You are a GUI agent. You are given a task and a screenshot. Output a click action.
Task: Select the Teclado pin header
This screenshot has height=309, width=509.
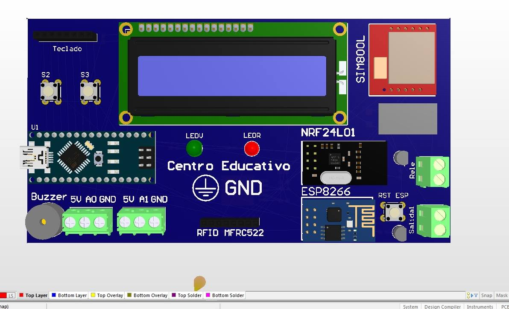[x=65, y=36]
